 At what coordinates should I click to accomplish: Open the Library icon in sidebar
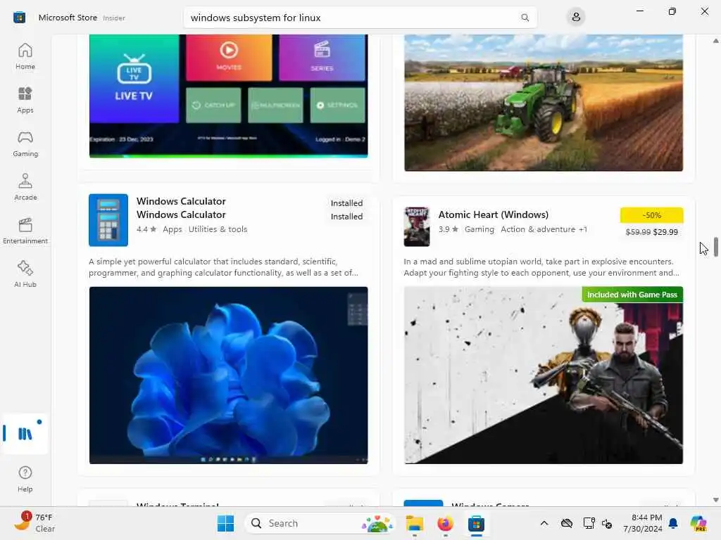[x=25, y=433]
